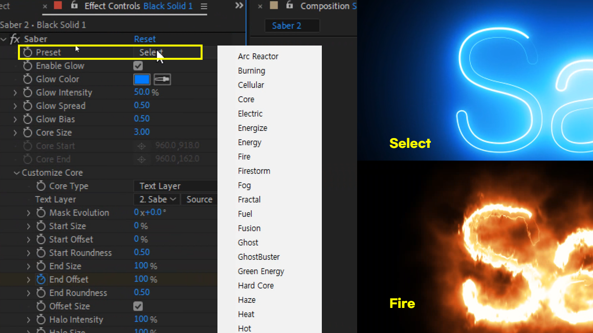Open the Text Layer 2. Sabe dropdown
Screen dimensions: 593x333
157,199
